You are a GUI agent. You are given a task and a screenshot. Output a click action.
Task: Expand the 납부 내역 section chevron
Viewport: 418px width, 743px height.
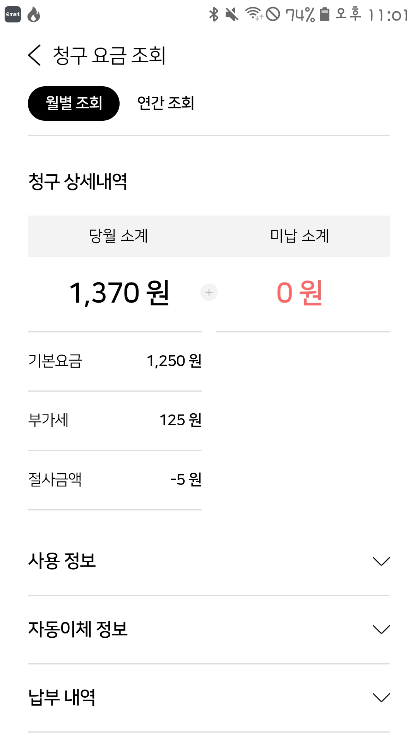(381, 697)
